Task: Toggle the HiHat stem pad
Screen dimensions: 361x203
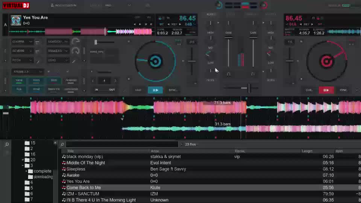Action: (36, 89)
